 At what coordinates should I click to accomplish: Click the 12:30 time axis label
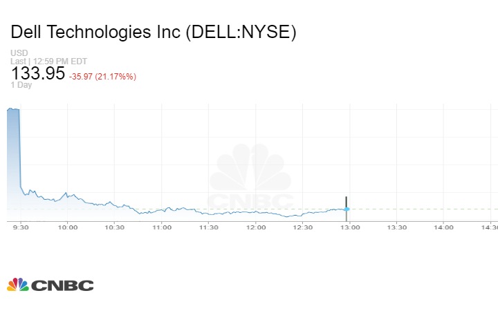click(302, 227)
